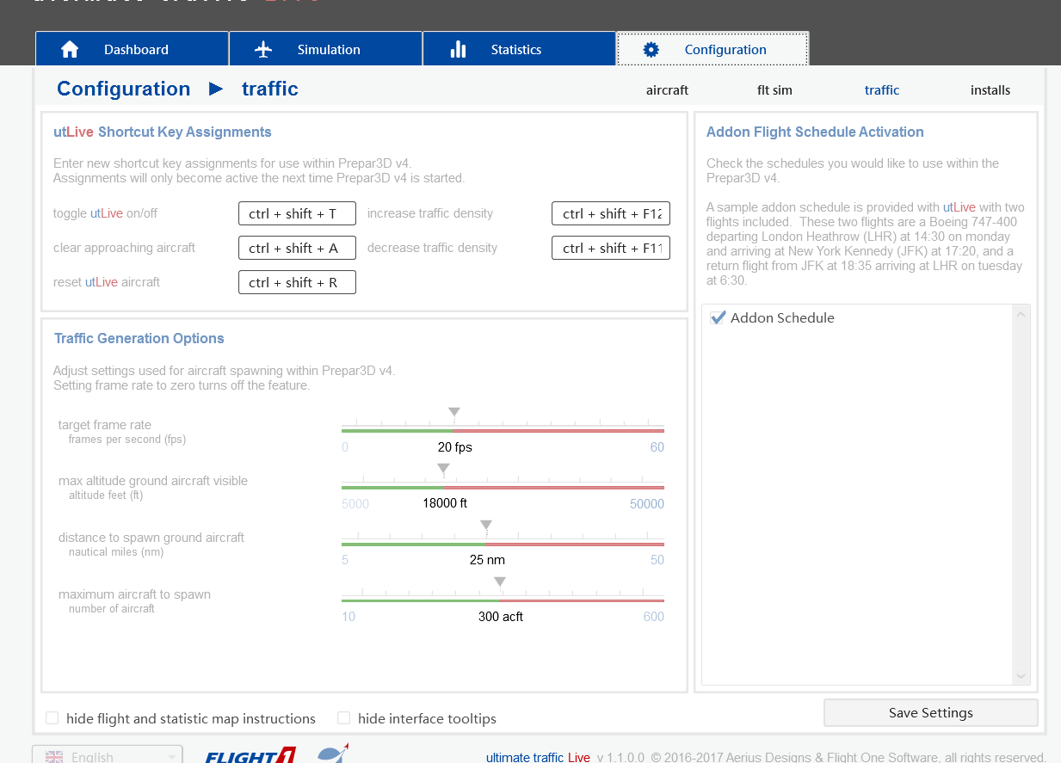Click the schedule list scroll down arrow
1061x763 pixels.
[1021, 677]
